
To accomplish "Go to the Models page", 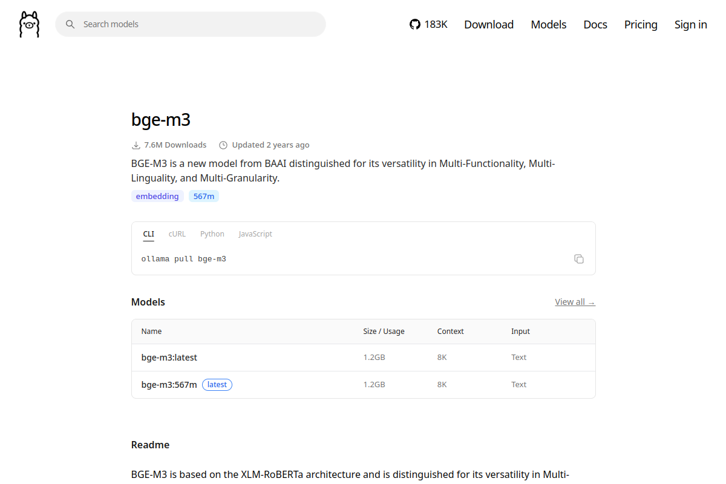I will pos(549,24).
